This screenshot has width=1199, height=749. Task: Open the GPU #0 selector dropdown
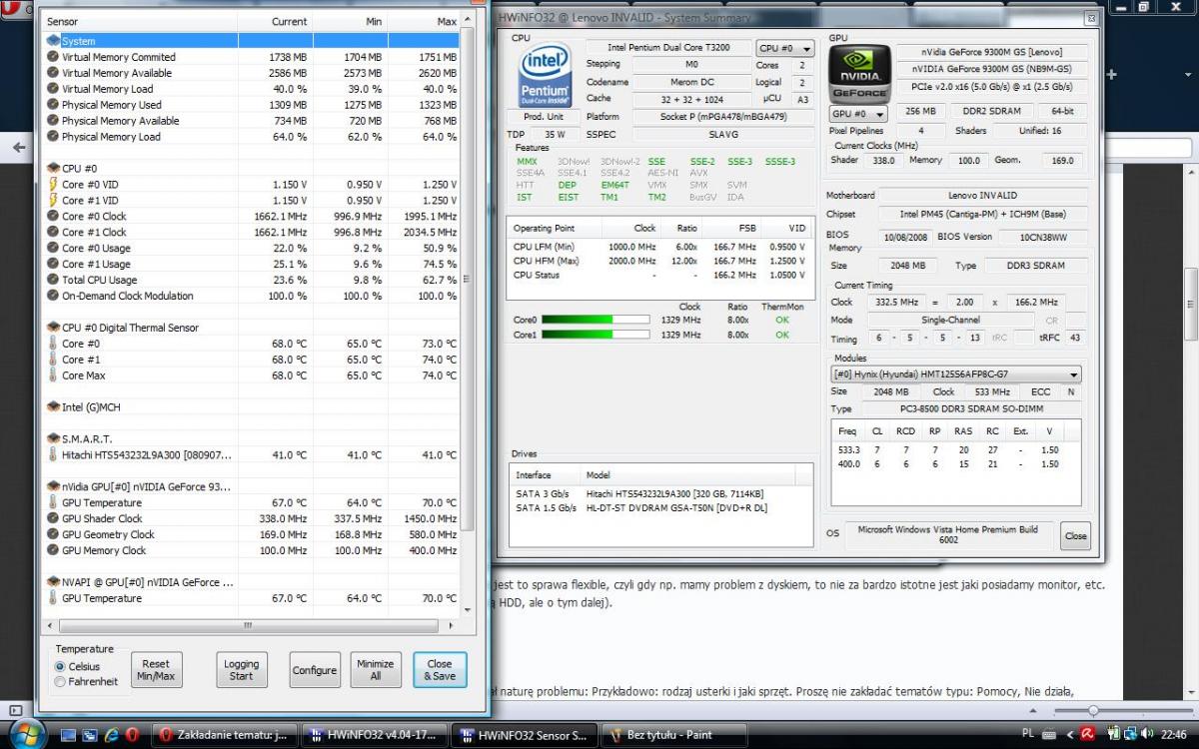point(859,114)
